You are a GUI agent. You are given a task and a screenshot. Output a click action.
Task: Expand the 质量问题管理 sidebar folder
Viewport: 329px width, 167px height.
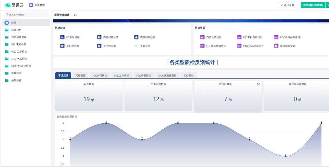coord(19,37)
